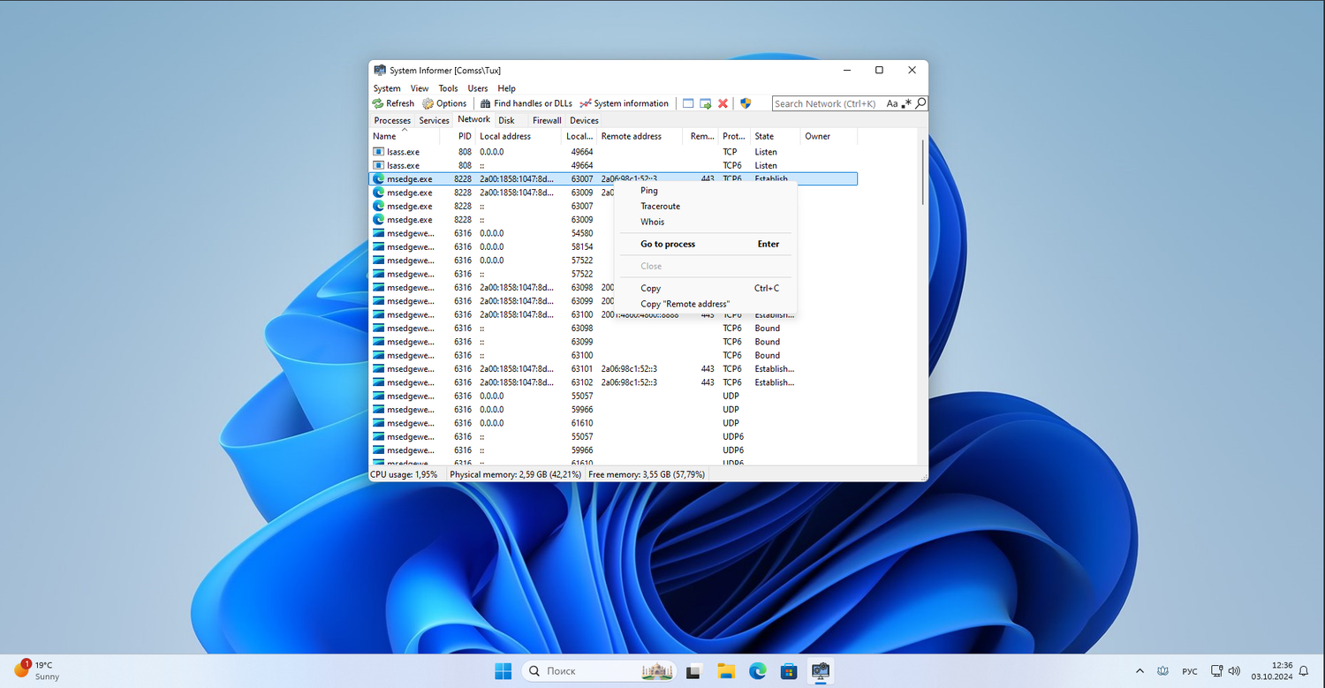1325x688 pixels.
Task: Open the View menu
Action: tap(420, 88)
